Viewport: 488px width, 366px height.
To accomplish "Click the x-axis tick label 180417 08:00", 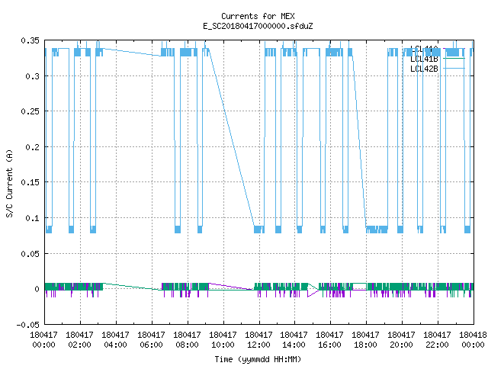I will pyautogui.click(x=187, y=340).
